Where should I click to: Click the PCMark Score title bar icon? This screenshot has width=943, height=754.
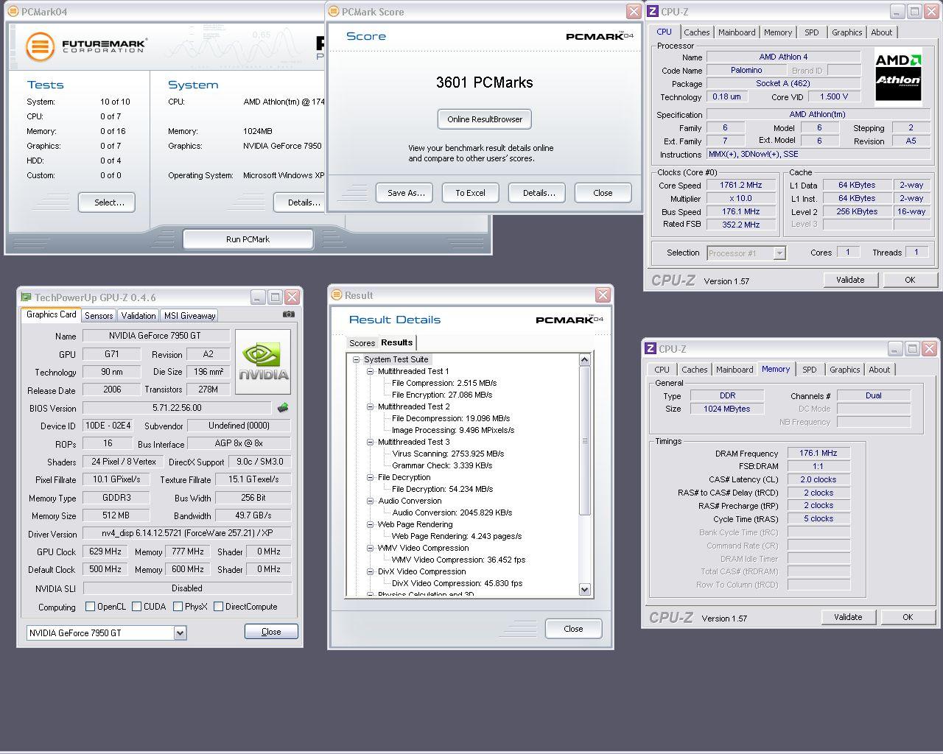click(x=333, y=12)
